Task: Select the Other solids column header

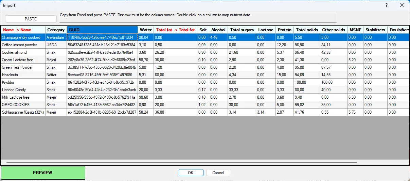Action: [334, 30]
